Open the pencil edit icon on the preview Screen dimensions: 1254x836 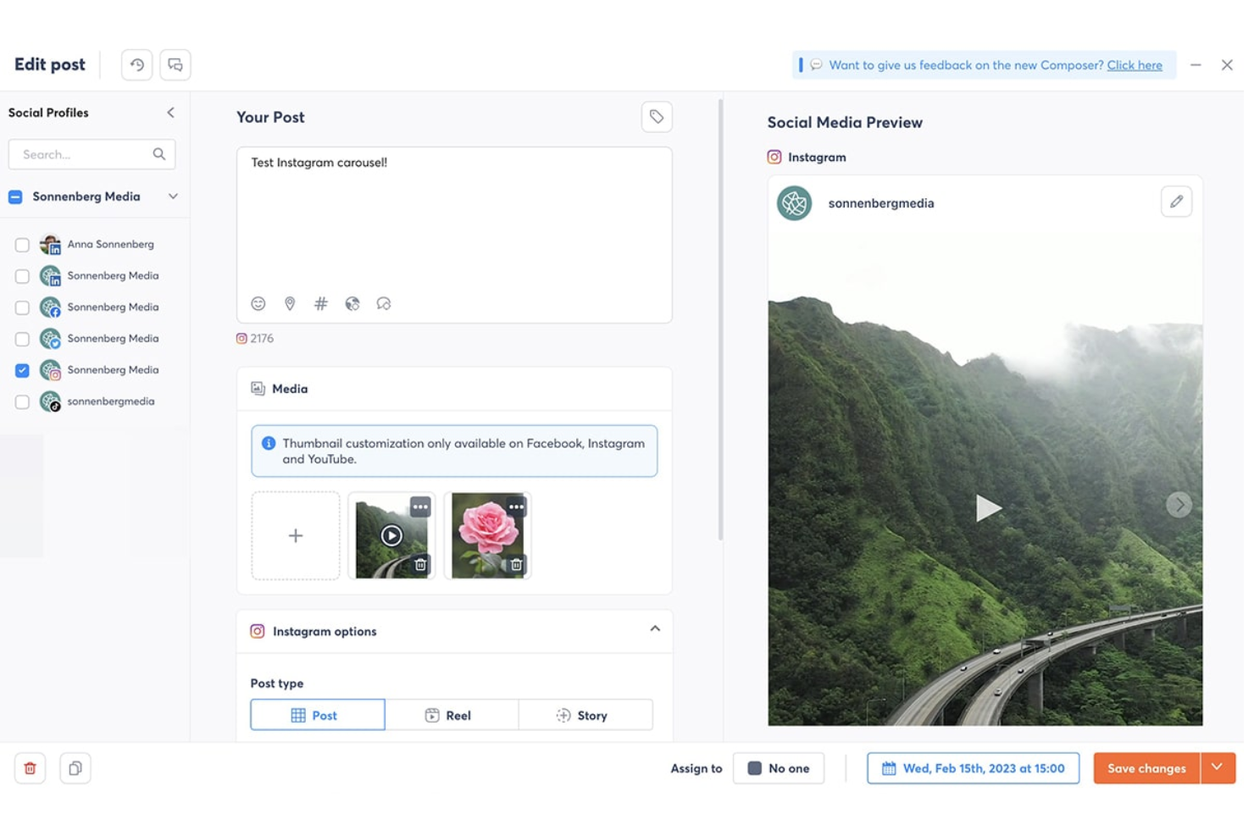click(x=1176, y=201)
